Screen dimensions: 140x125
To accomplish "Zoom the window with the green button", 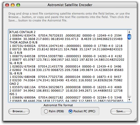I will pyautogui.click(x=18, y=5).
